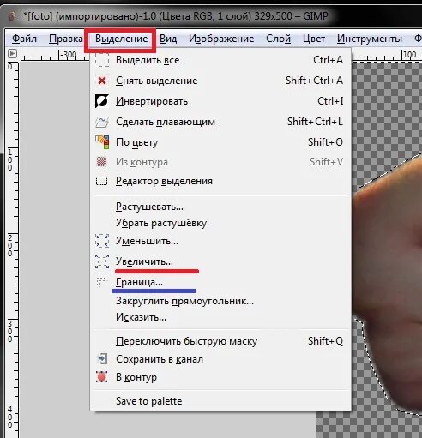Click the Редактор выделения icon
Viewport: 422px width, 438px height.
101,181
